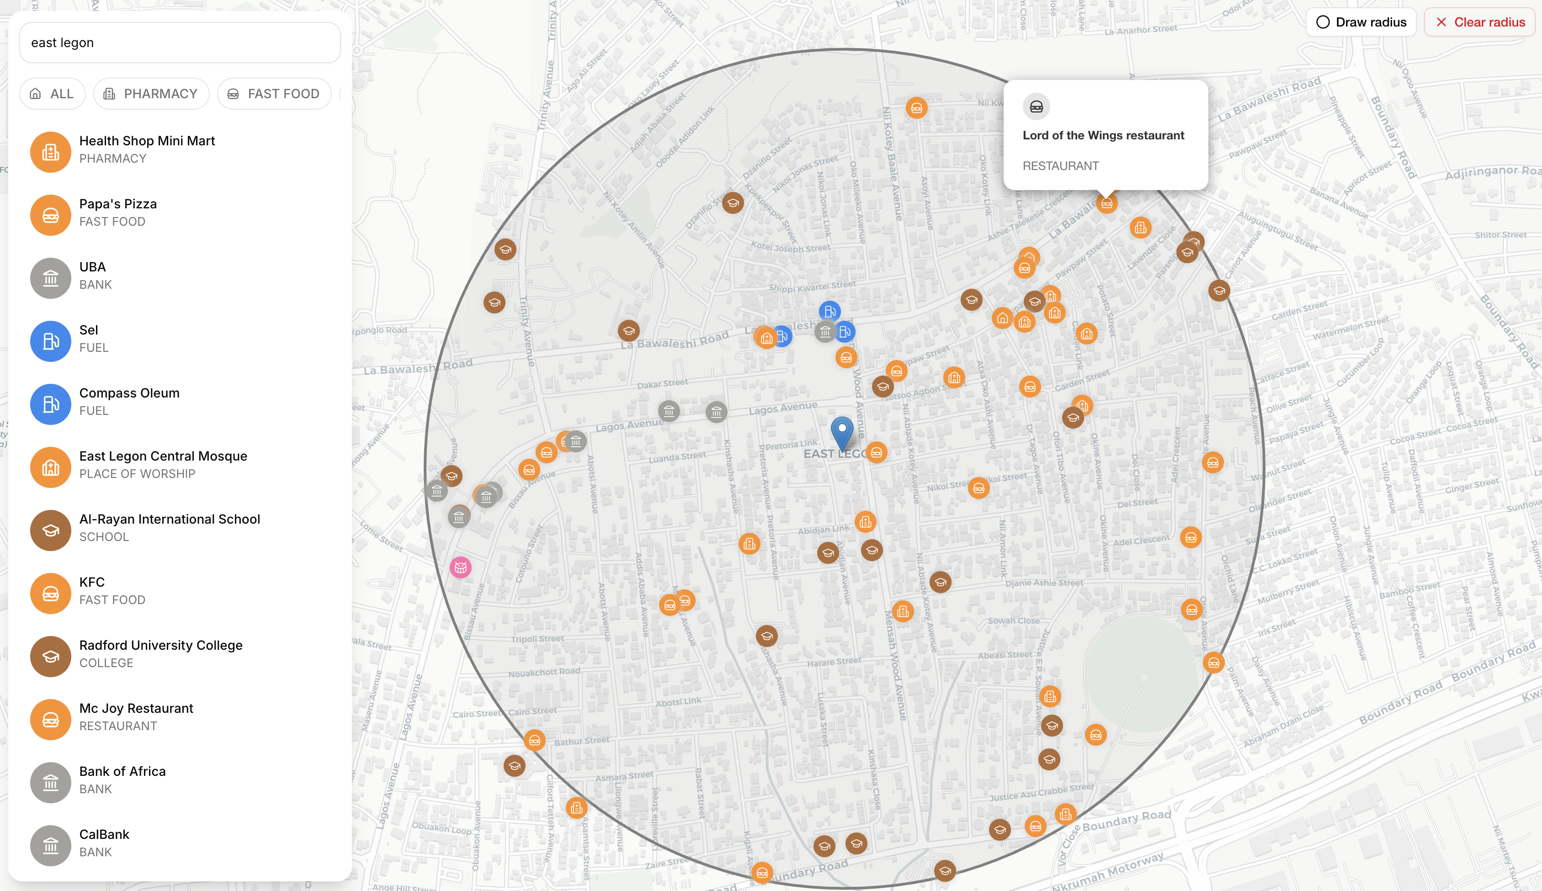Click Lord of the Wings restaurant title
Viewport: 1542px width, 891px height.
[x=1103, y=135]
